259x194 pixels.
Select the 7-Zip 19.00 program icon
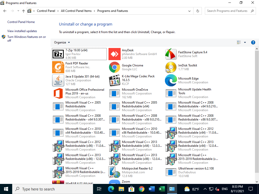tap(58, 54)
